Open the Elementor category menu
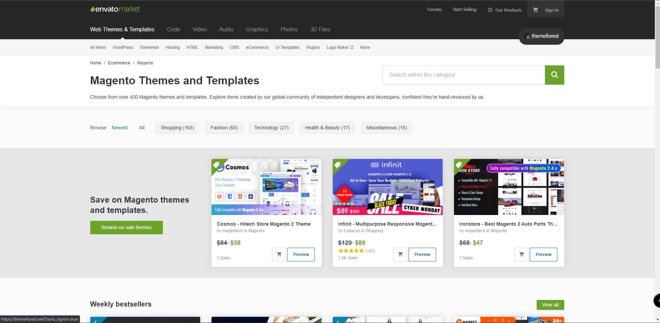Screen dimensions: 660x323 (149, 47)
